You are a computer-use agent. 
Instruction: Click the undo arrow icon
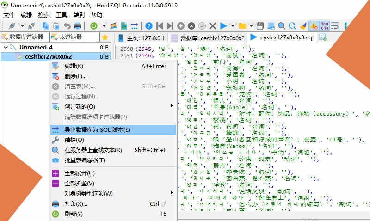(67, 26)
